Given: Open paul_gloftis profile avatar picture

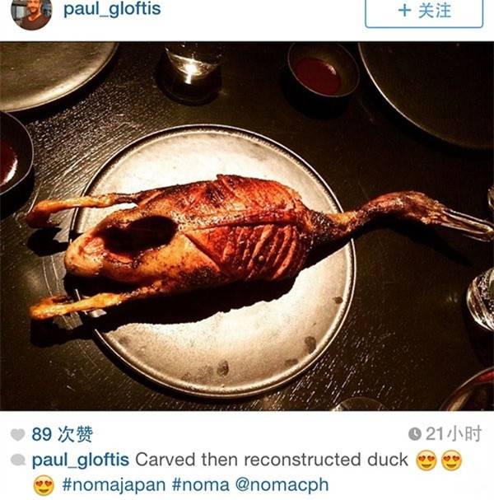Looking at the screenshot, I should 31,12.
